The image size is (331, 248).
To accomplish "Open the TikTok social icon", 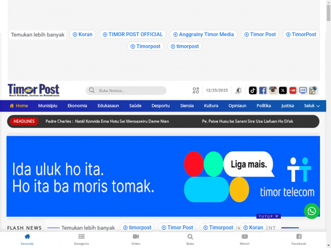I will pos(253,90).
